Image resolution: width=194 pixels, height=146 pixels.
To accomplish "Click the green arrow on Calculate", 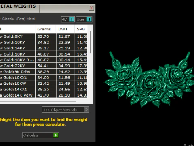I will tap(56, 135).
